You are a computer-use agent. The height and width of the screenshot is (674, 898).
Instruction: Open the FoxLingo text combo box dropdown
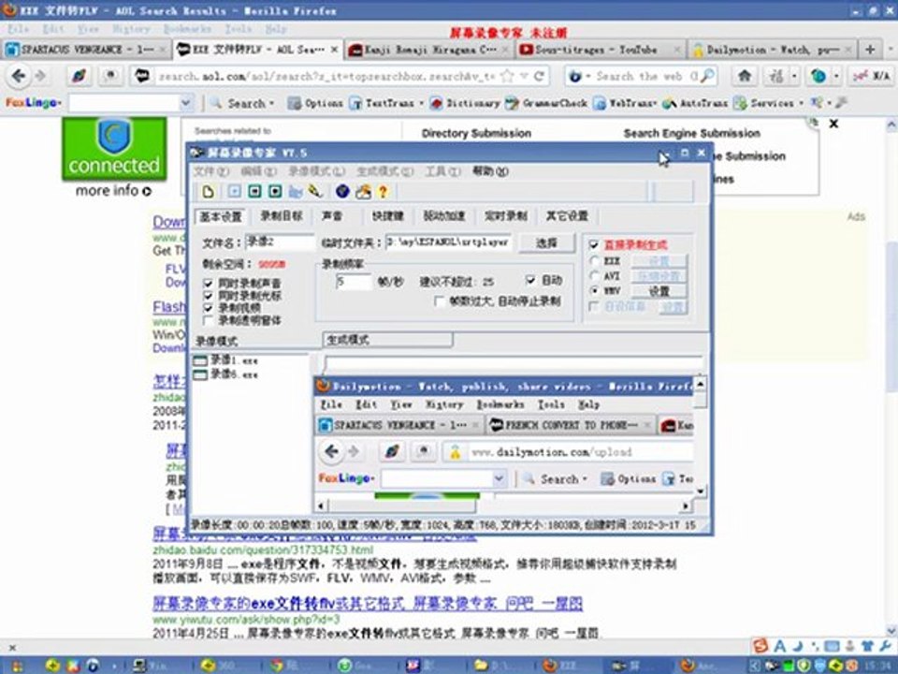185,103
